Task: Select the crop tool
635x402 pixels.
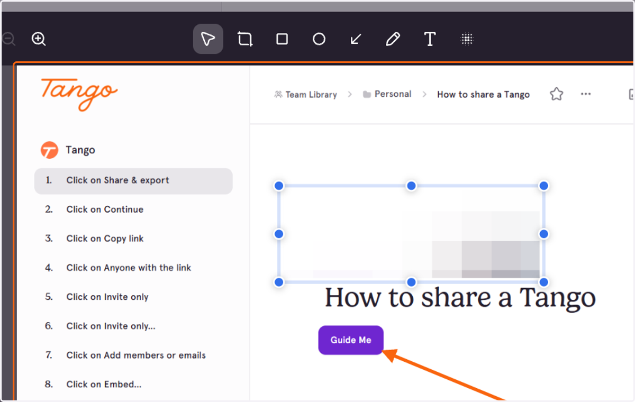Action: 245,39
